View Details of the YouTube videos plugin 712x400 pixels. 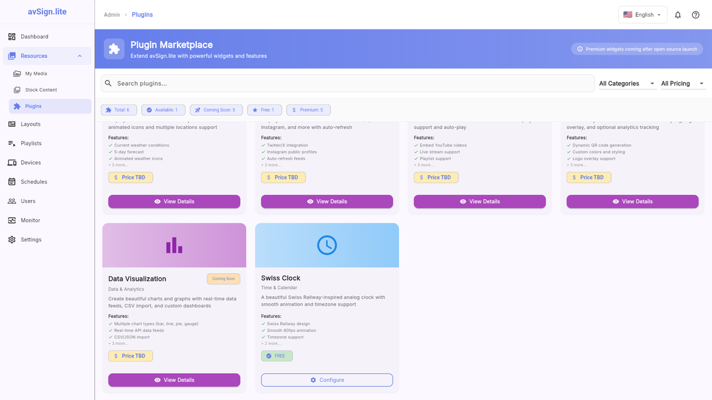tap(480, 201)
